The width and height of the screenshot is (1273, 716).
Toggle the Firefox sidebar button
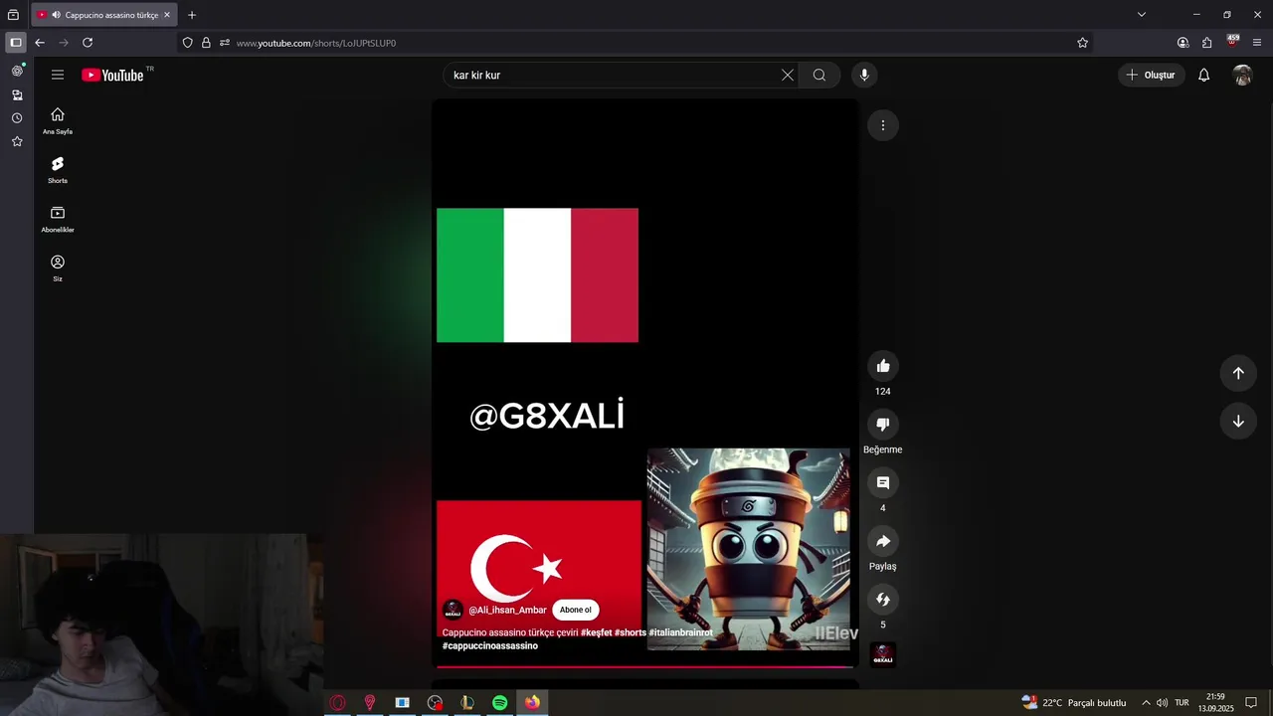(x=15, y=43)
